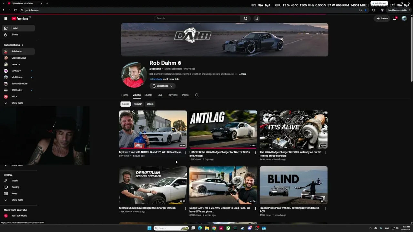This screenshot has width=413, height=232.
Task: Click the YouTube Premium logo
Action: [21, 18]
